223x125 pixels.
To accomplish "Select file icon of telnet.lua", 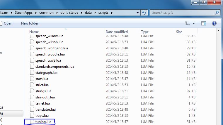I will tap(32, 103).
